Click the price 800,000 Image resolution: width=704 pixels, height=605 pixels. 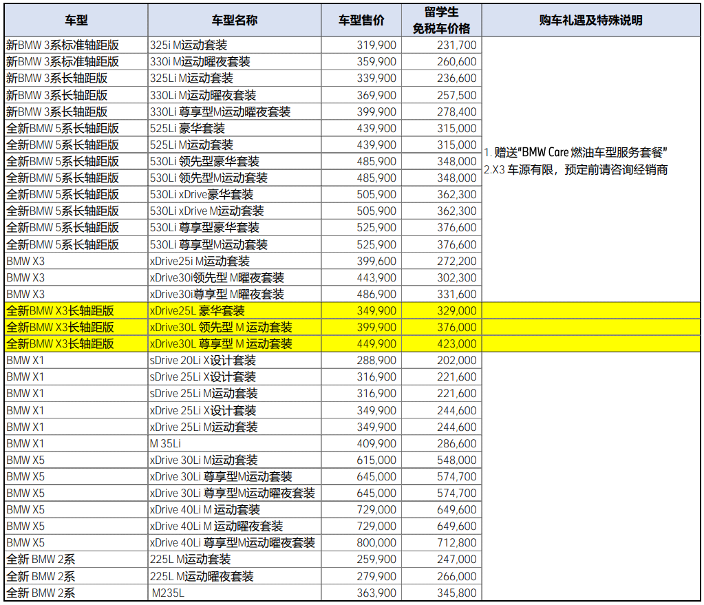376,543
